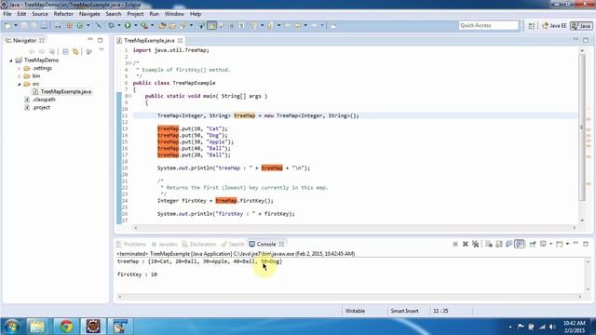596x335 pixels.
Task: Switch to the Java EE perspective
Action: pyautogui.click(x=554, y=25)
